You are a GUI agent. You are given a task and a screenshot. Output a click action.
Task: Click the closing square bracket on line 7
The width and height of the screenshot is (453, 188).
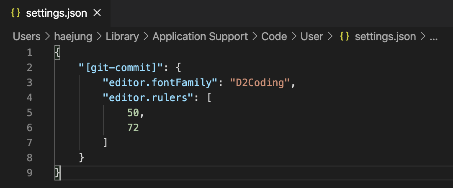click(x=106, y=143)
